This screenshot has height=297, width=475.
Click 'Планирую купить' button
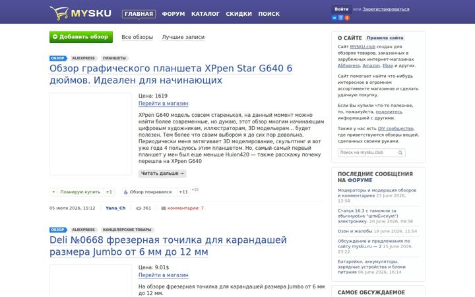tap(80, 192)
